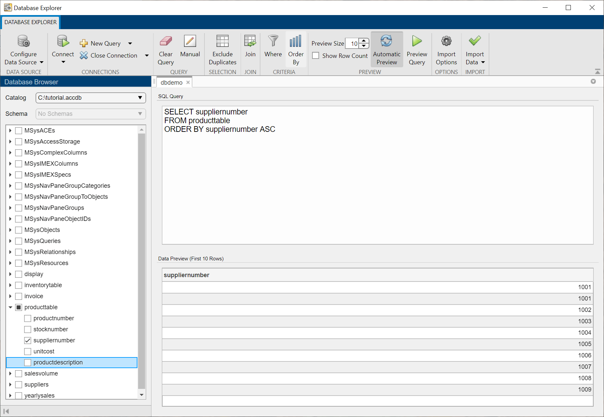Select the MSysResources table row
The height and width of the screenshot is (417, 604).
(72, 263)
